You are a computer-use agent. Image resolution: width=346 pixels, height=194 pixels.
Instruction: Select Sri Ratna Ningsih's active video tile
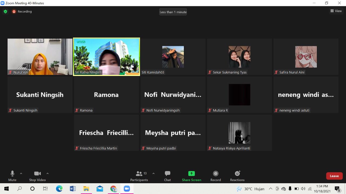(x=107, y=57)
